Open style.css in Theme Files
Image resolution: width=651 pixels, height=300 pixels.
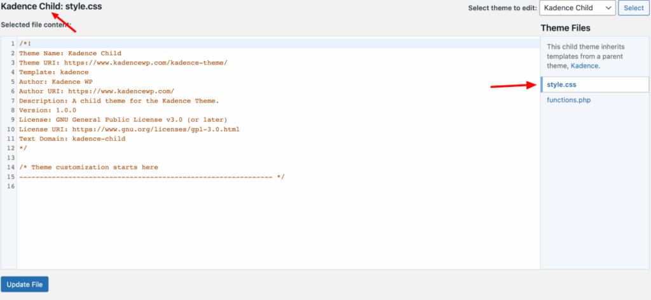(561, 84)
